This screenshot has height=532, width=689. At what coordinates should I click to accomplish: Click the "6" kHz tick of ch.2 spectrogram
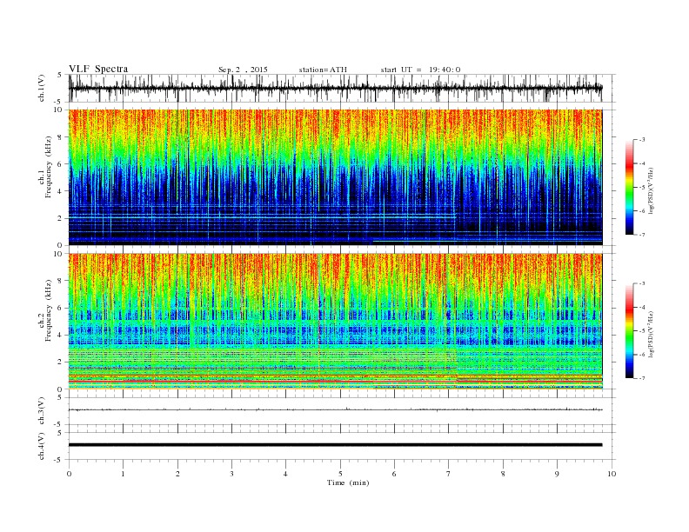pos(60,308)
